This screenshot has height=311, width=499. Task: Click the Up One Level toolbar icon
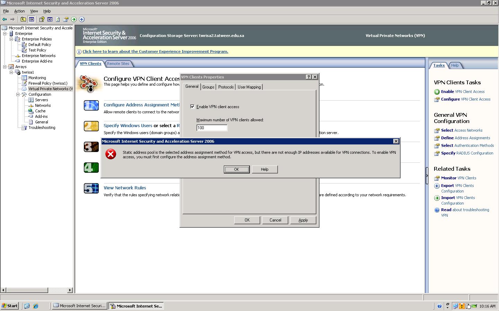[x=23, y=19]
